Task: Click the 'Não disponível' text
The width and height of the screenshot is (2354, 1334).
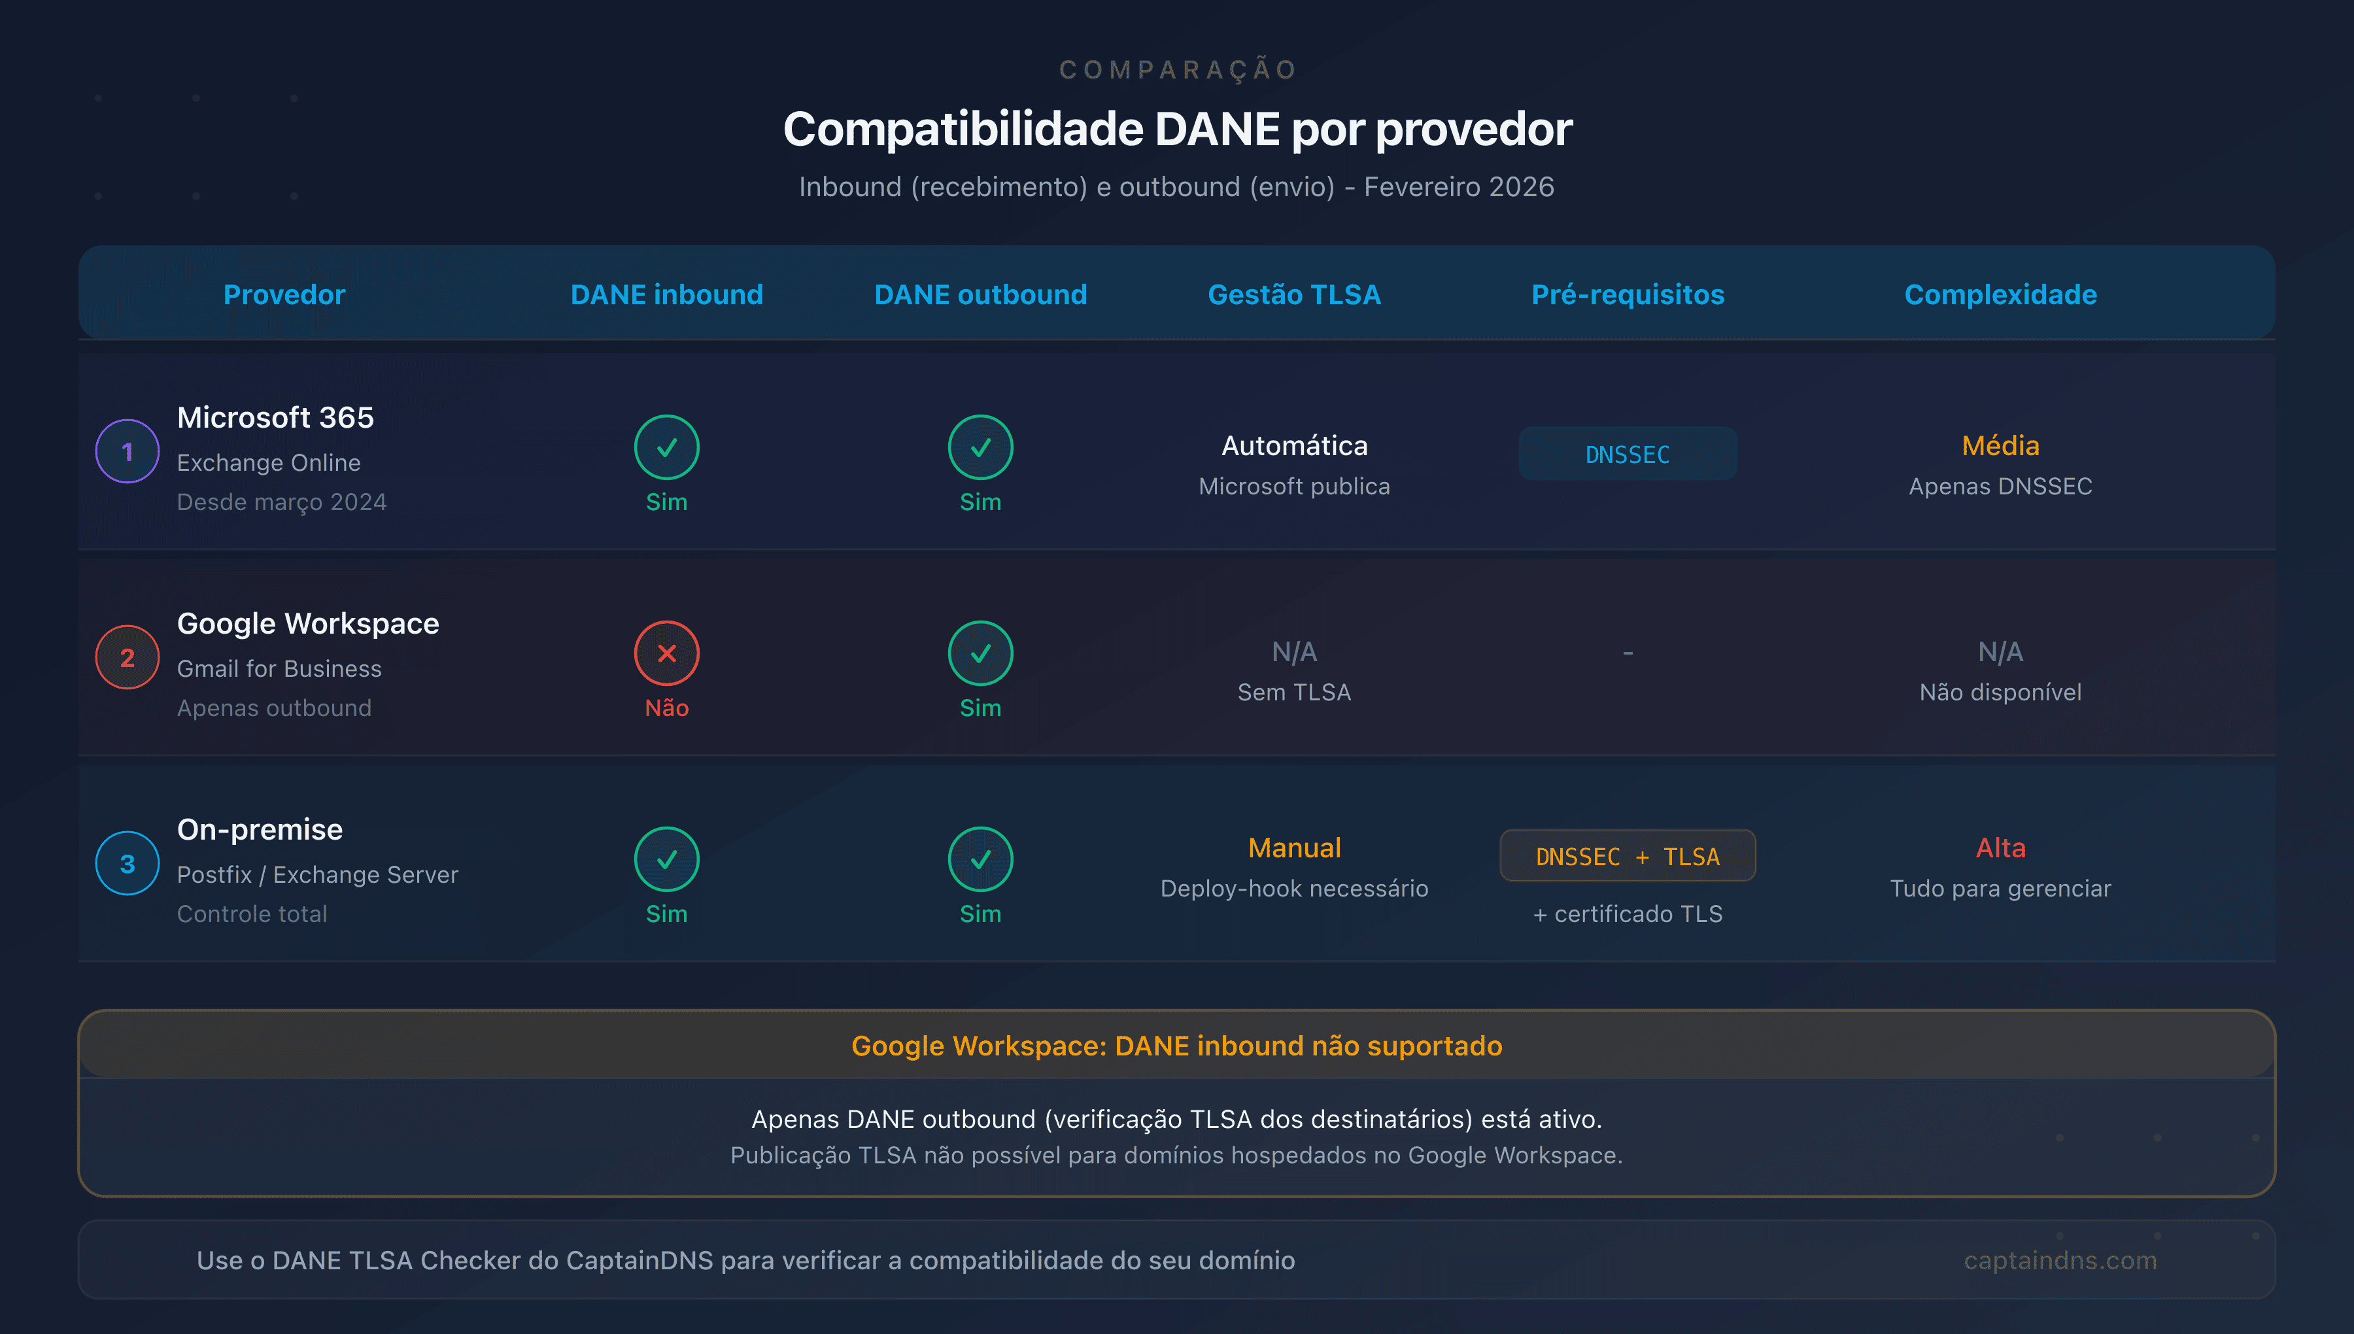Action: pos(2000,693)
